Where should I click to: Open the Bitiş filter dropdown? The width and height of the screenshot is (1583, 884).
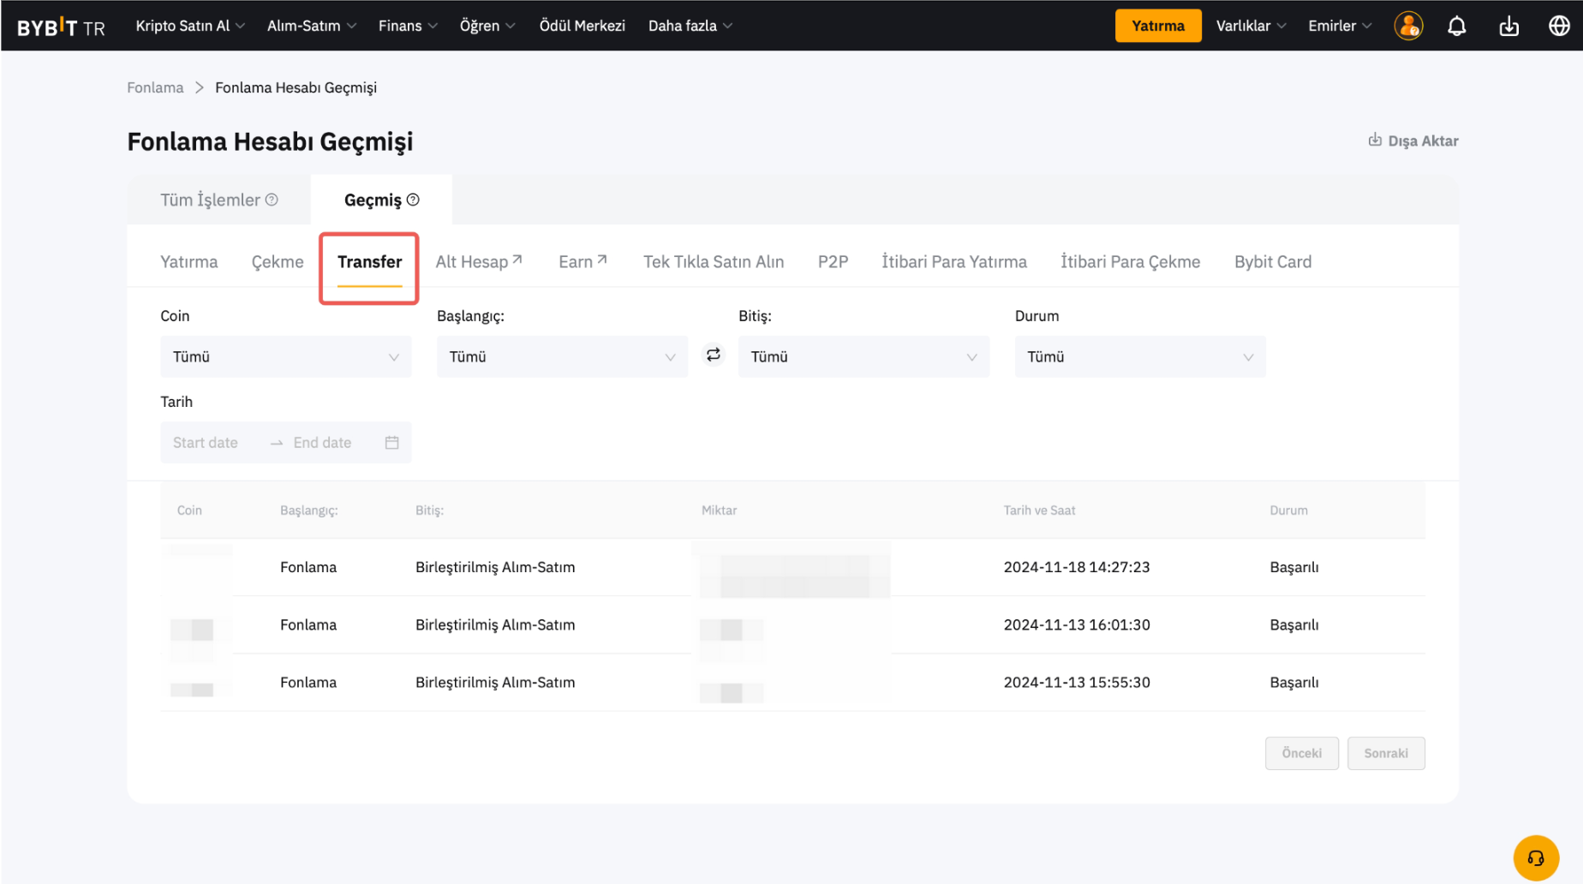pyautogui.click(x=863, y=356)
